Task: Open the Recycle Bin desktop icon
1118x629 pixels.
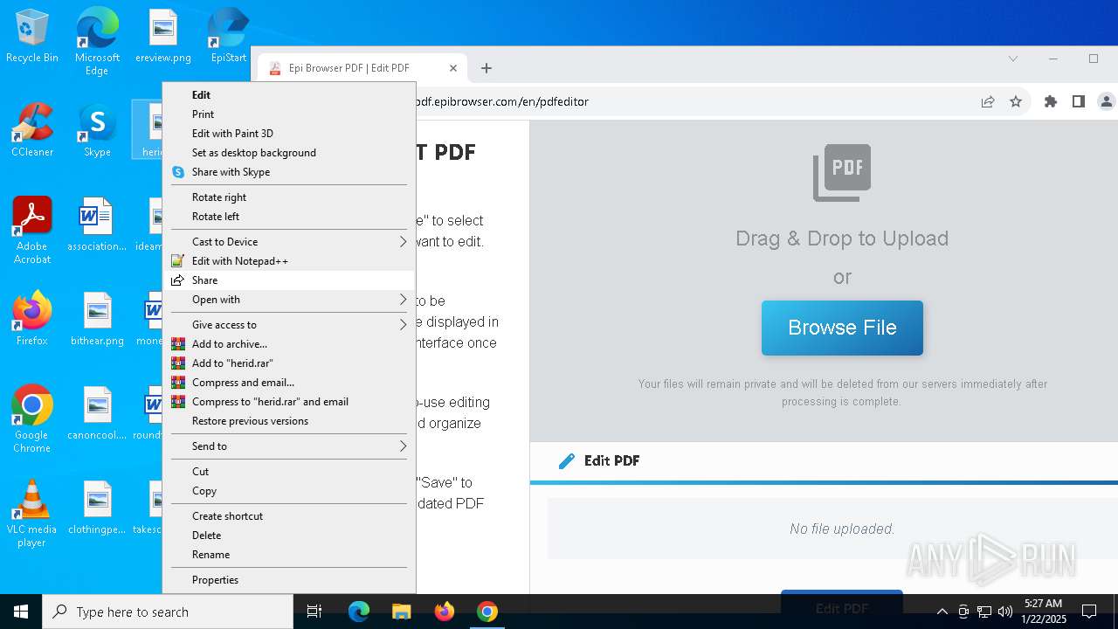Action: click(32, 37)
